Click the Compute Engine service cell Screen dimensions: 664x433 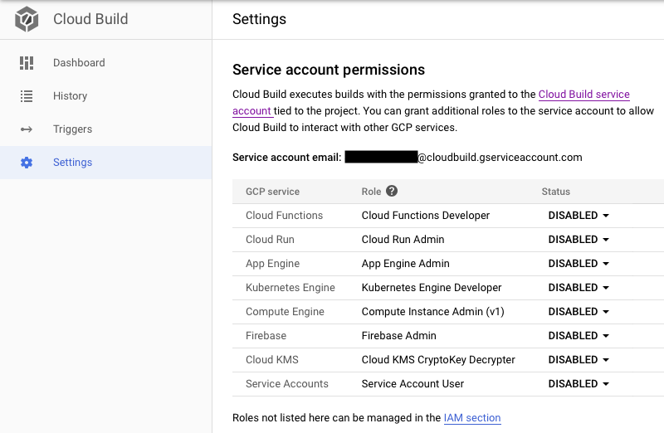click(x=285, y=312)
